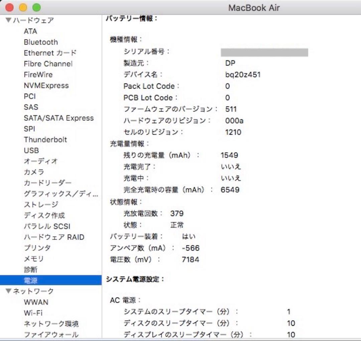Select グラフィックス/ディ… entry
This screenshot has height=341, width=361.
coord(61,194)
